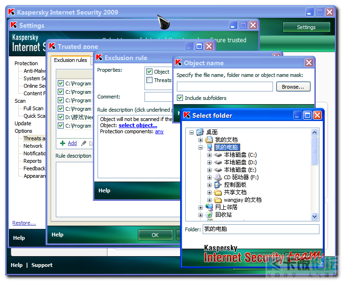Click Kaspersky logo icon in Trusted zone title

point(52,46)
